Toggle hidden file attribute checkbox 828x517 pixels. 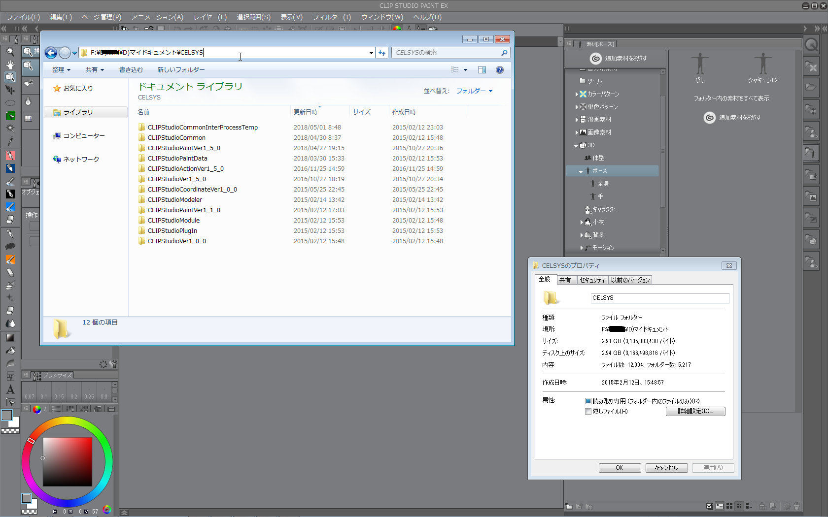pos(588,412)
